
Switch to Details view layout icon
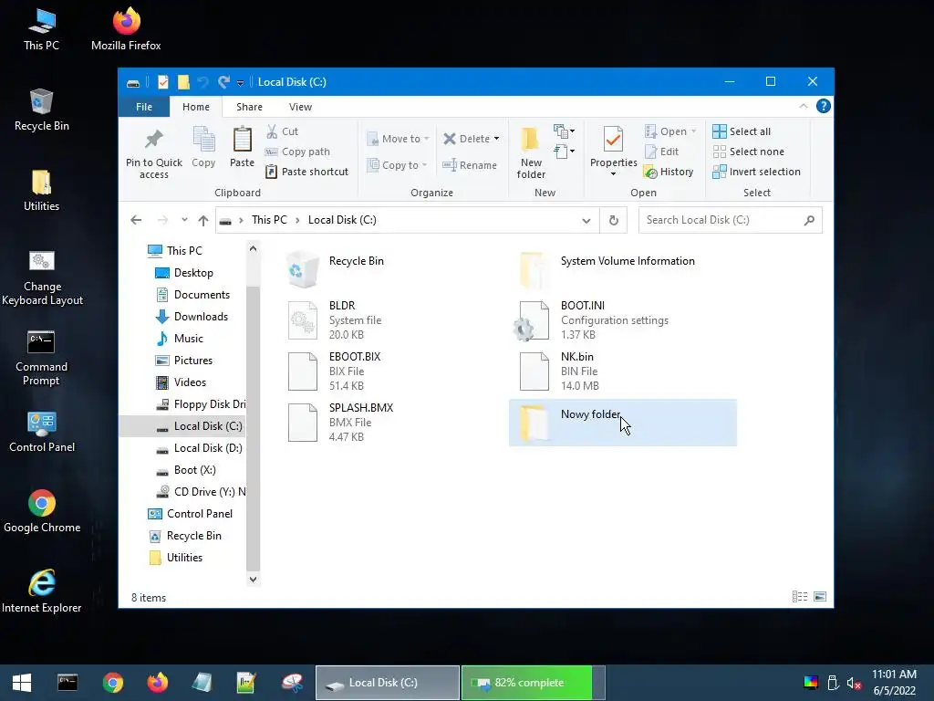[x=799, y=597]
